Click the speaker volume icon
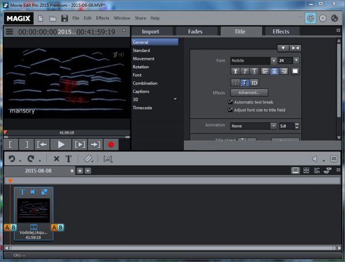Screen dimensions: 345x262 pos(315,159)
